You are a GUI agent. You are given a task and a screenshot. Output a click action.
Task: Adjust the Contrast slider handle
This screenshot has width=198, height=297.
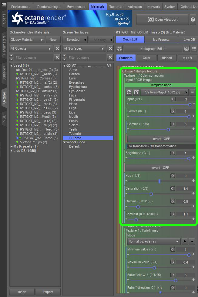136,220
